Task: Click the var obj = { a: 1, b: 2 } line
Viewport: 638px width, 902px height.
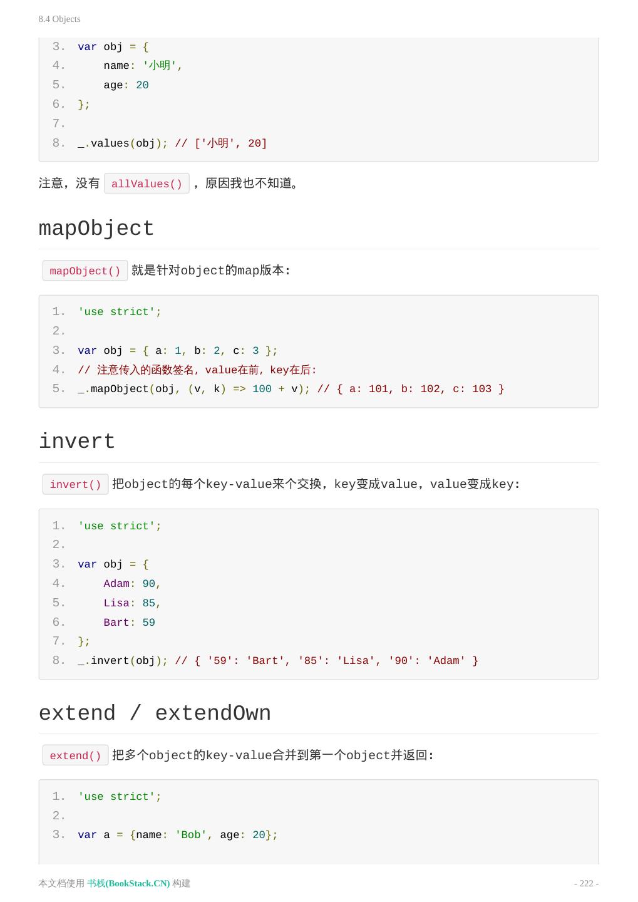Action: (x=177, y=351)
